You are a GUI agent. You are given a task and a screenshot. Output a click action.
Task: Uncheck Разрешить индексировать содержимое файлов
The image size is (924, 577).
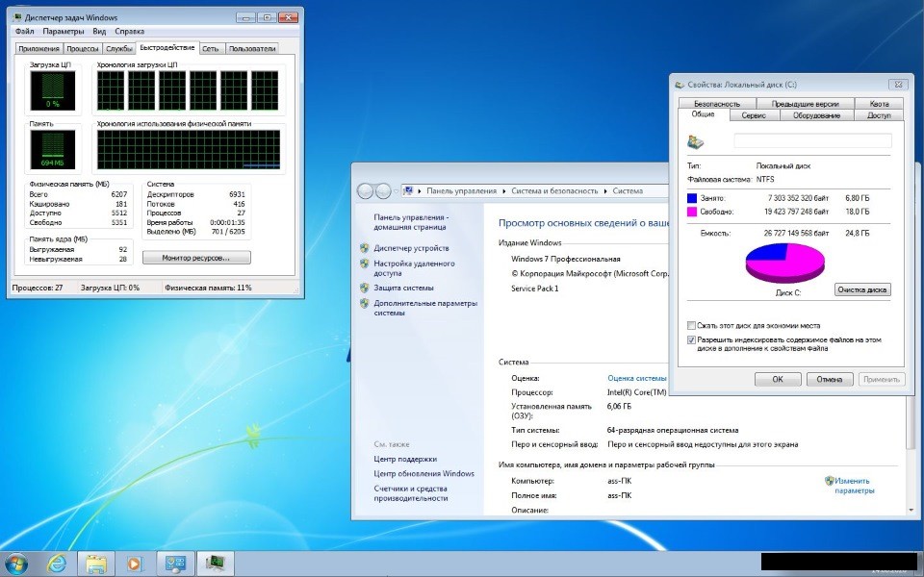(x=691, y=340)
